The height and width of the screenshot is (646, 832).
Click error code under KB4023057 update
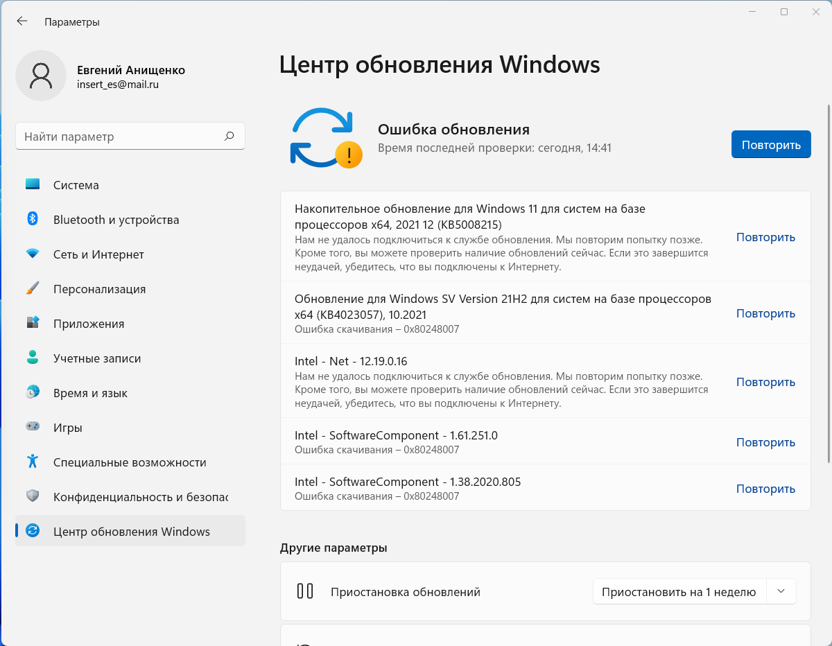(377, 329)
